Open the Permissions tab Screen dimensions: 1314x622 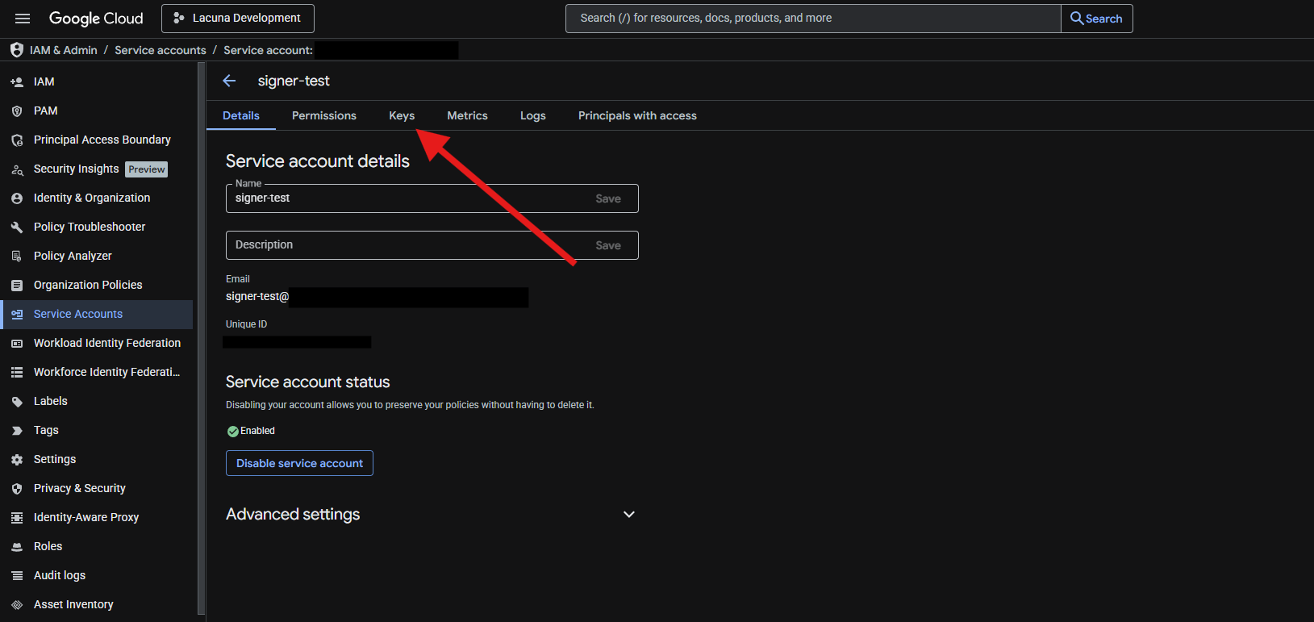click(324, 116)
